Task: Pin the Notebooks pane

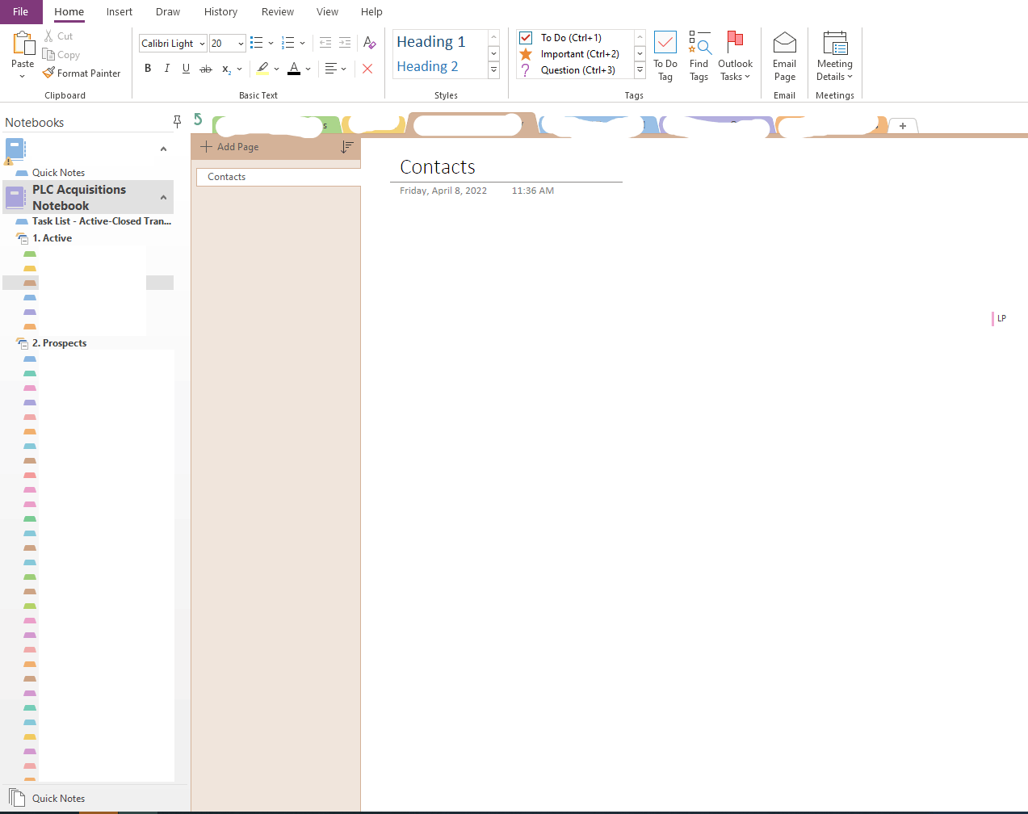Action: point(177,121)
